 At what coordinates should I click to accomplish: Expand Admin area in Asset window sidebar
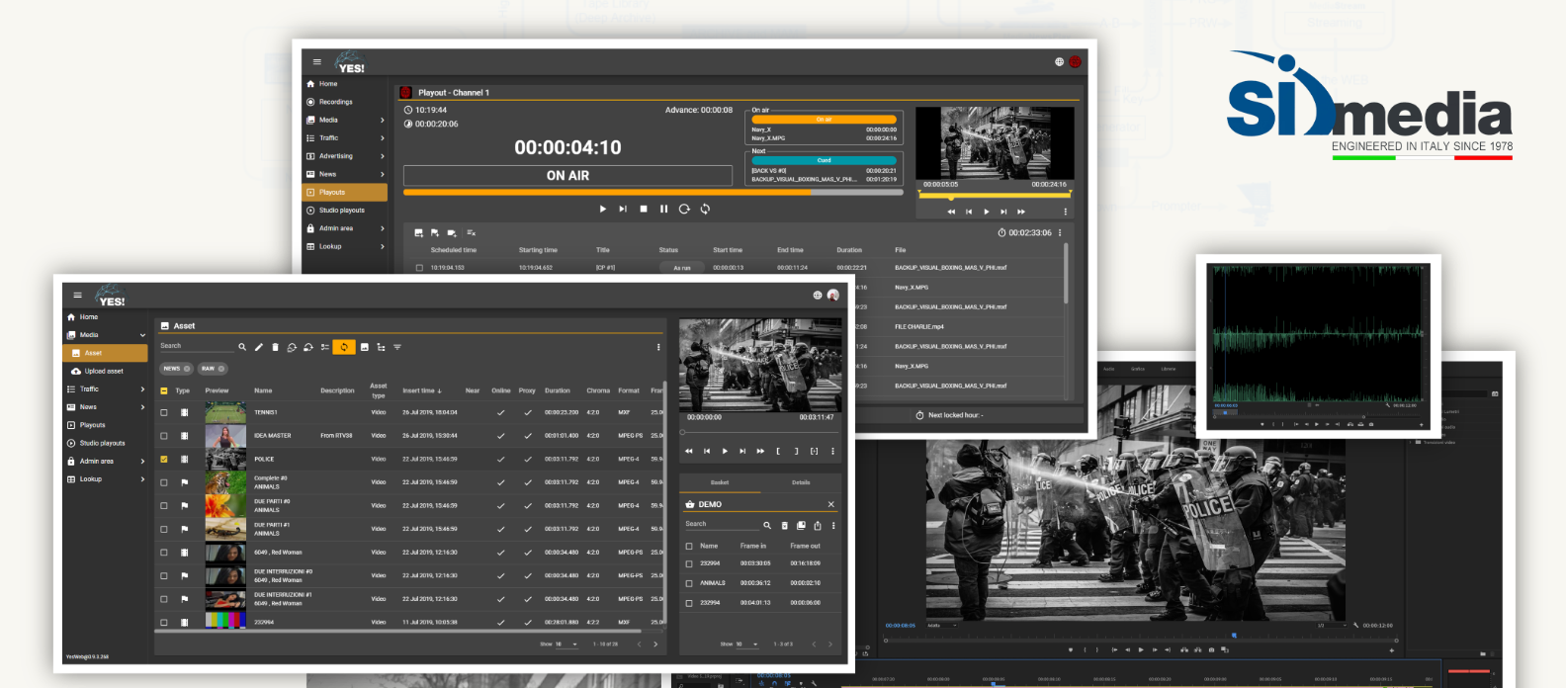click(143, 462)
